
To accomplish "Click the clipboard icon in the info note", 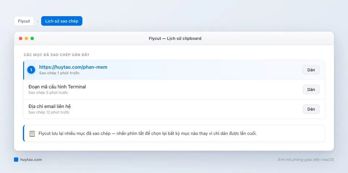I will (32, 133).
